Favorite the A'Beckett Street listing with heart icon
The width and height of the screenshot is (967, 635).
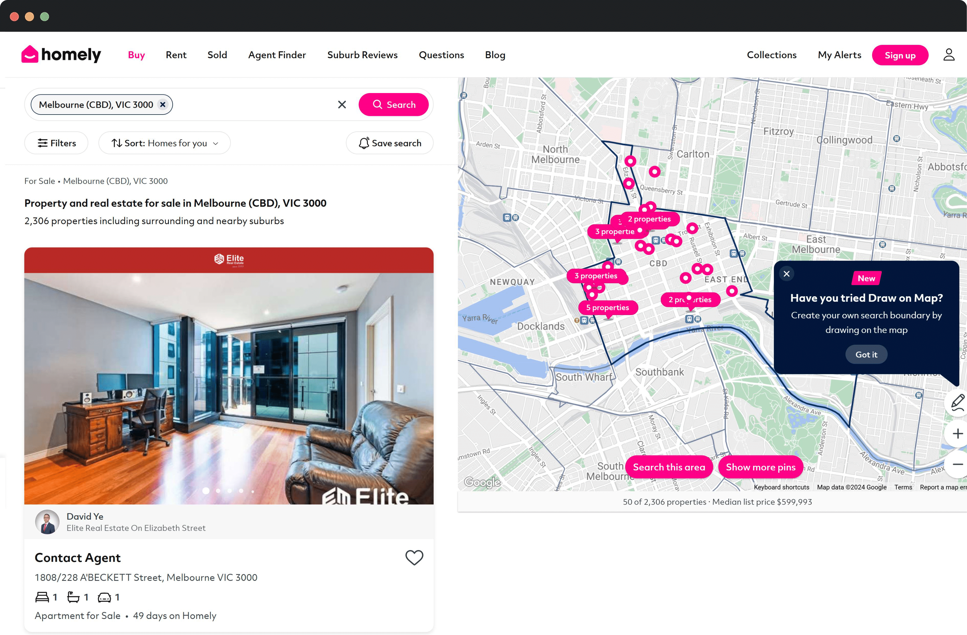click(x=414, y=557)
